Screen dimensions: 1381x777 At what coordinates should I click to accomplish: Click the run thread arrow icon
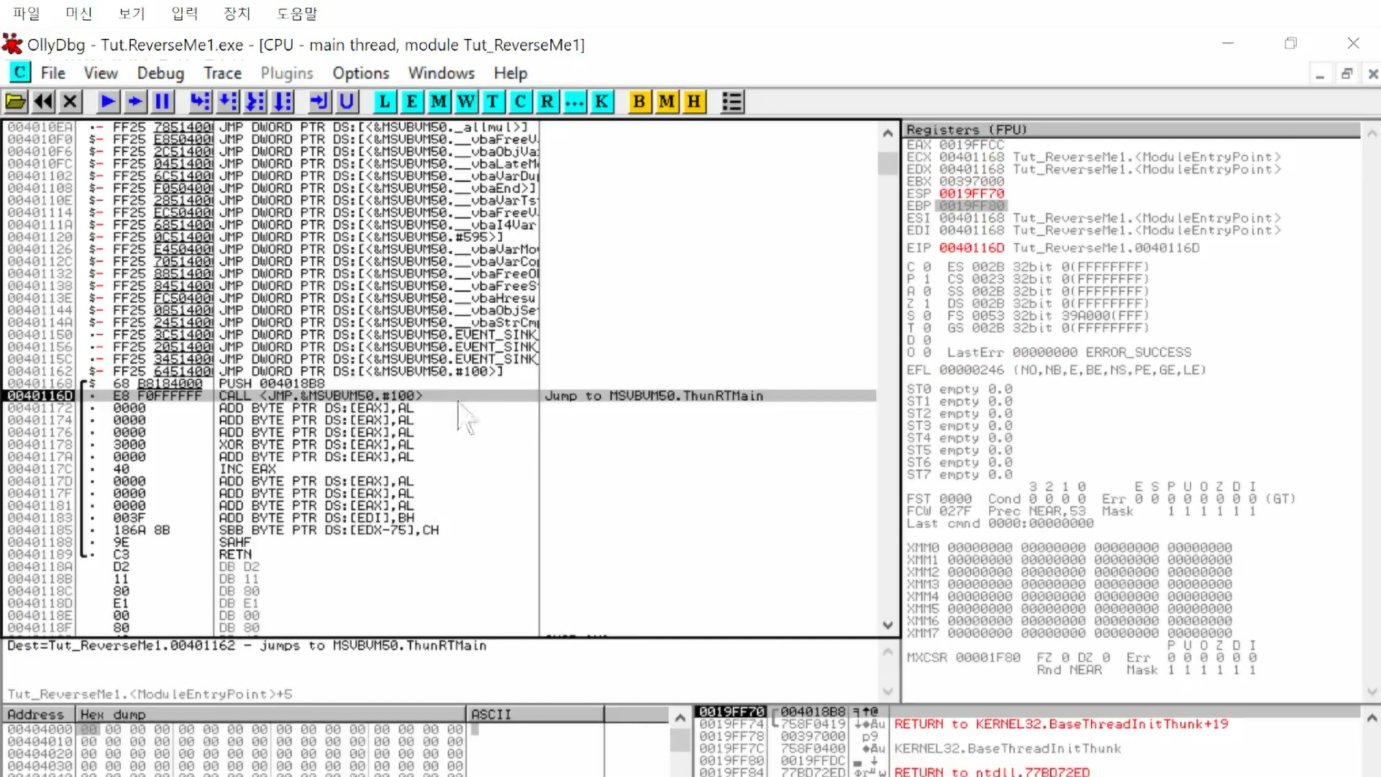(x=135, y=101)
